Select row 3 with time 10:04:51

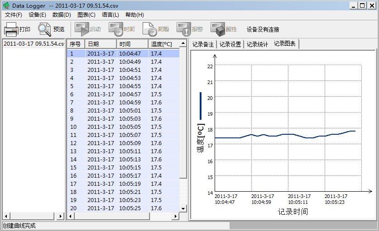pyautogui.click(x=123, y=70)
